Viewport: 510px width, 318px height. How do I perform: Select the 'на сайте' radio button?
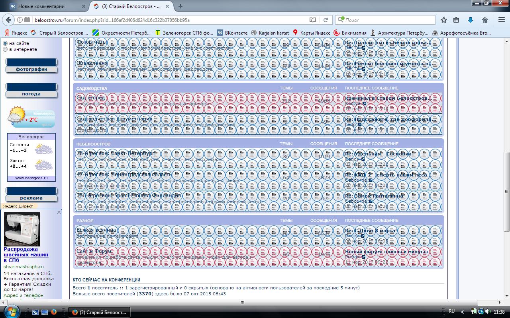(x=5, y=43)
